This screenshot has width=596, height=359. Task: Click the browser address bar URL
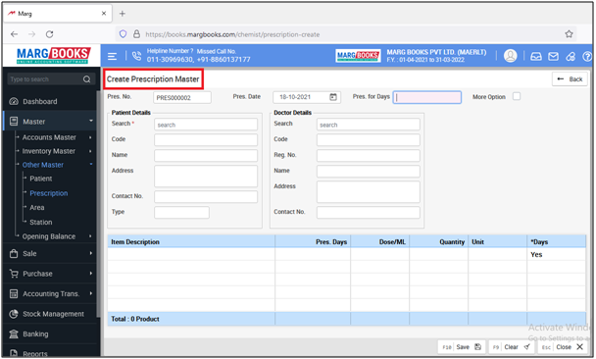232,34
